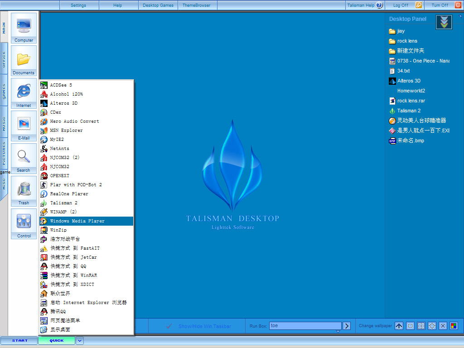
Task: Launch Play with POD-Bot 2
Action: pyautogui.click(x=87, y=185)
